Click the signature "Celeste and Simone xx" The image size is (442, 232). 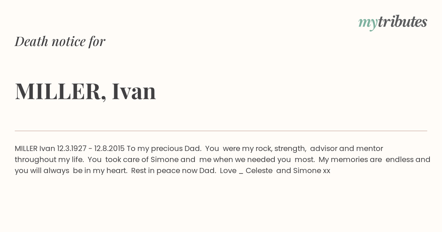(x=288, y=171)
